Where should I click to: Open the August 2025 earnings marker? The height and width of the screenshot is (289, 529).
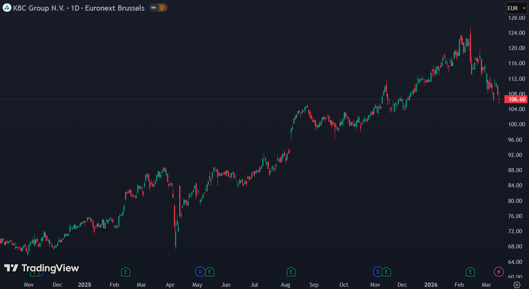pyautogui.click(x=291, y=272)
